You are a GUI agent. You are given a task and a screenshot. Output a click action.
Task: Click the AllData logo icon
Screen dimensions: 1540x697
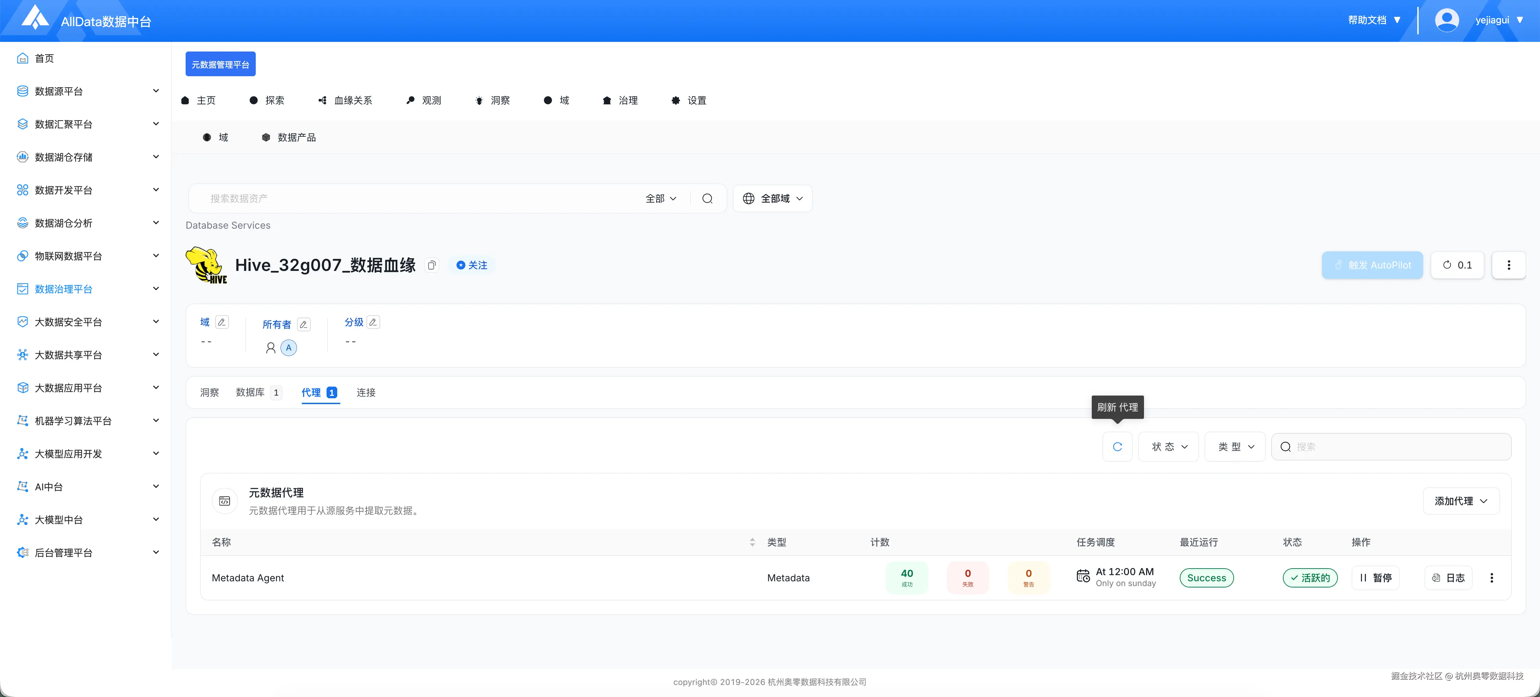tap(35, 18)
